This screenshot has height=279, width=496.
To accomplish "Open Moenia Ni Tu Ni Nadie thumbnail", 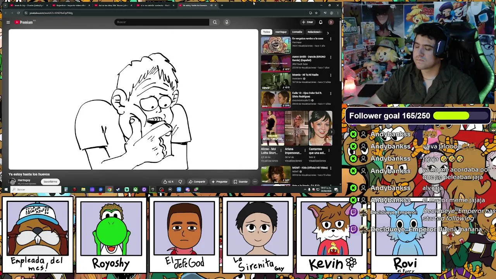I will tap(276, 81).
